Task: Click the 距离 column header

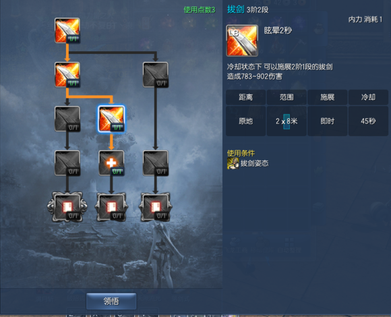Action: click(x=245, y=97)
